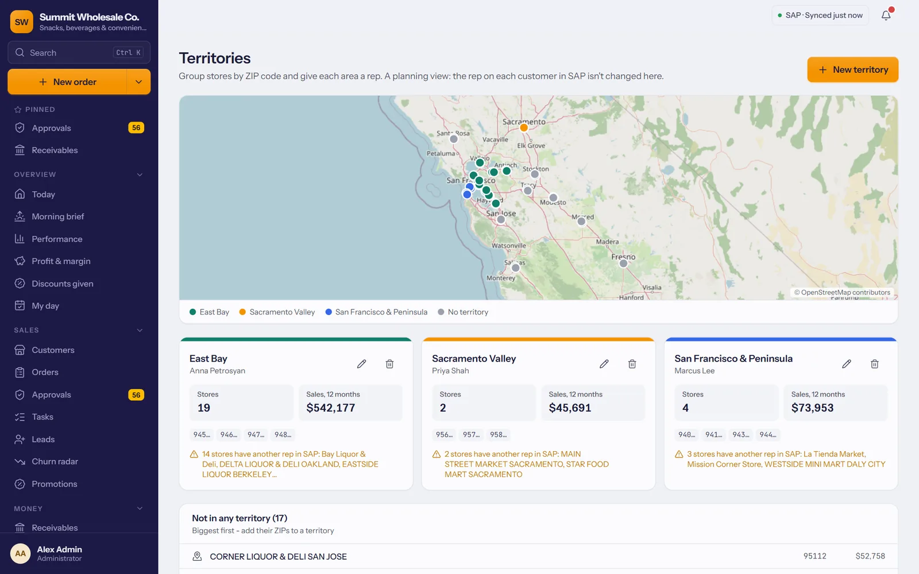The image size is (919, 574).
Task: Collapse the Sales section
Action: 140,330
